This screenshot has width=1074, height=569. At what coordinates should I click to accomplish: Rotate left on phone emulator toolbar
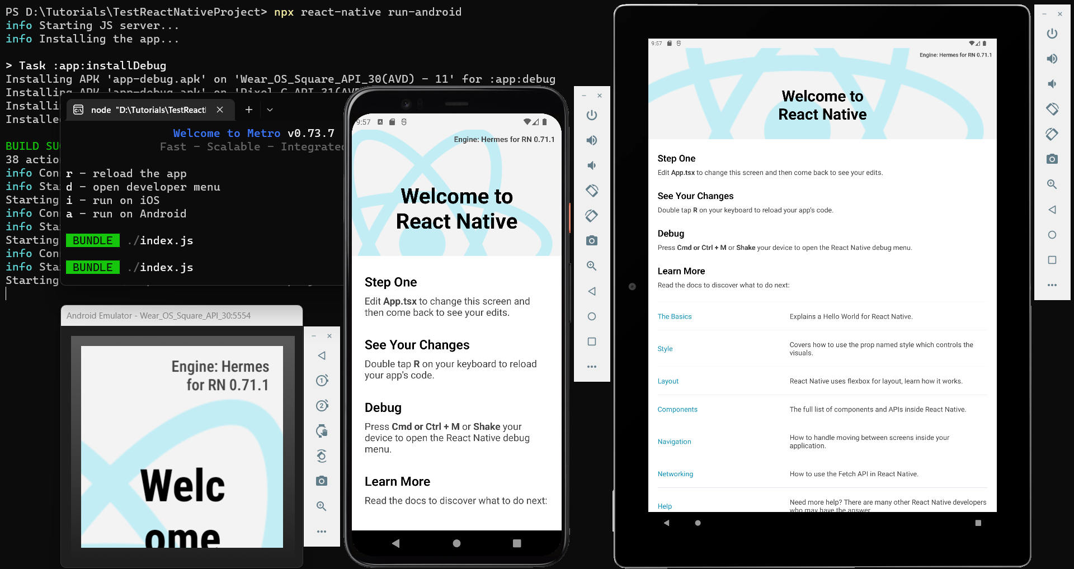pos(592,191)
